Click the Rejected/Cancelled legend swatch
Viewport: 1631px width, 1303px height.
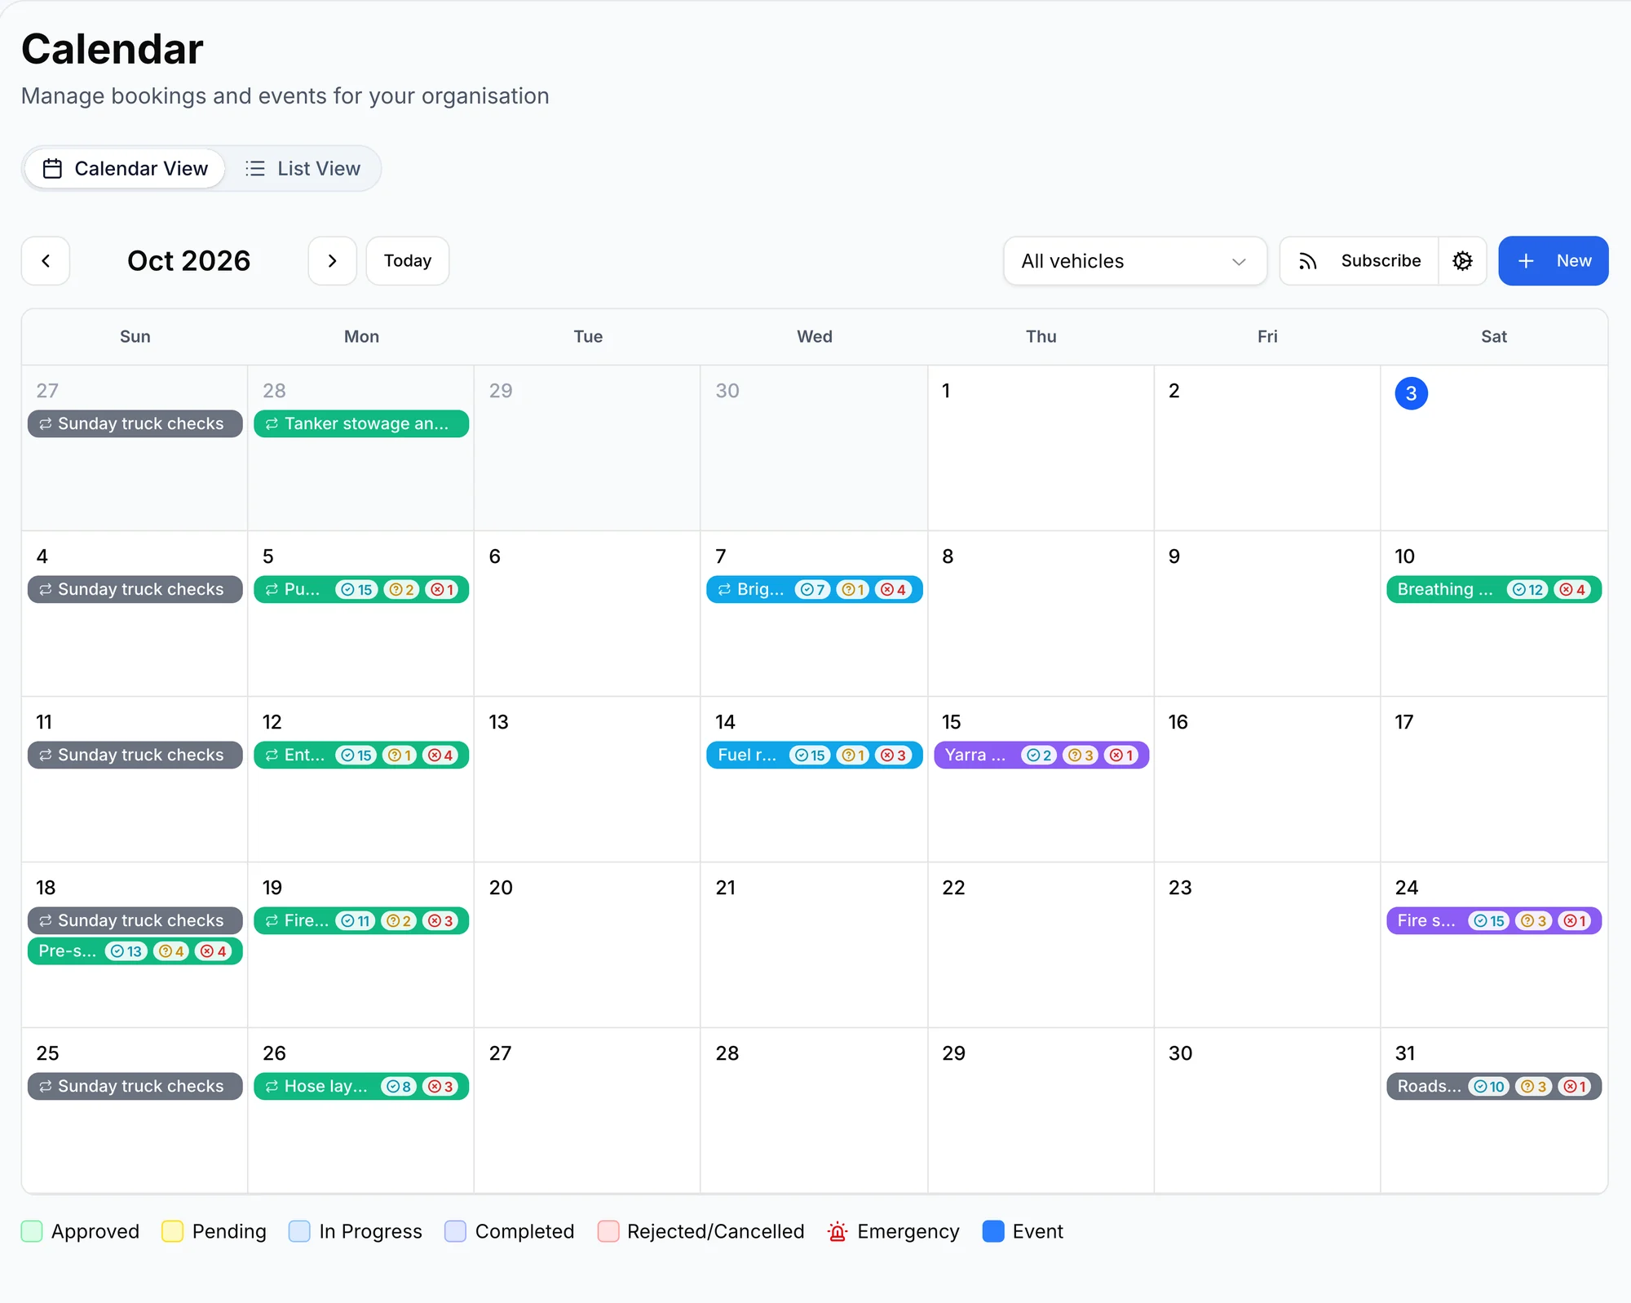(x=608, y=1231)
